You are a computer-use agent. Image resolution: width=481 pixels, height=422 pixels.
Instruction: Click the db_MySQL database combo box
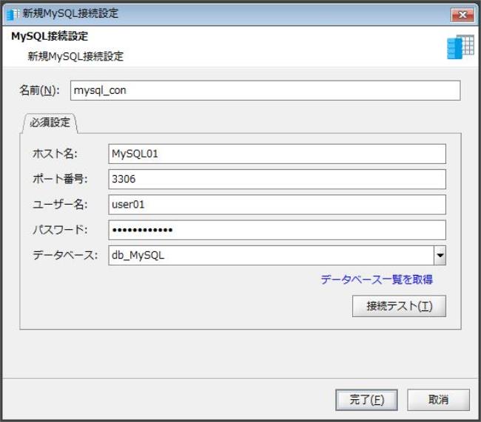point(270,256)
